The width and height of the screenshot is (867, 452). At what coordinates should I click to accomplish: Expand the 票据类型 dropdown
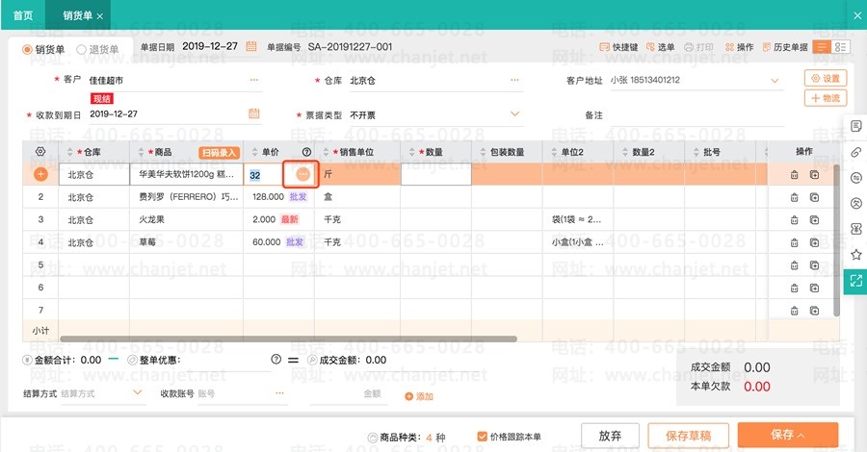pos(515,114)
